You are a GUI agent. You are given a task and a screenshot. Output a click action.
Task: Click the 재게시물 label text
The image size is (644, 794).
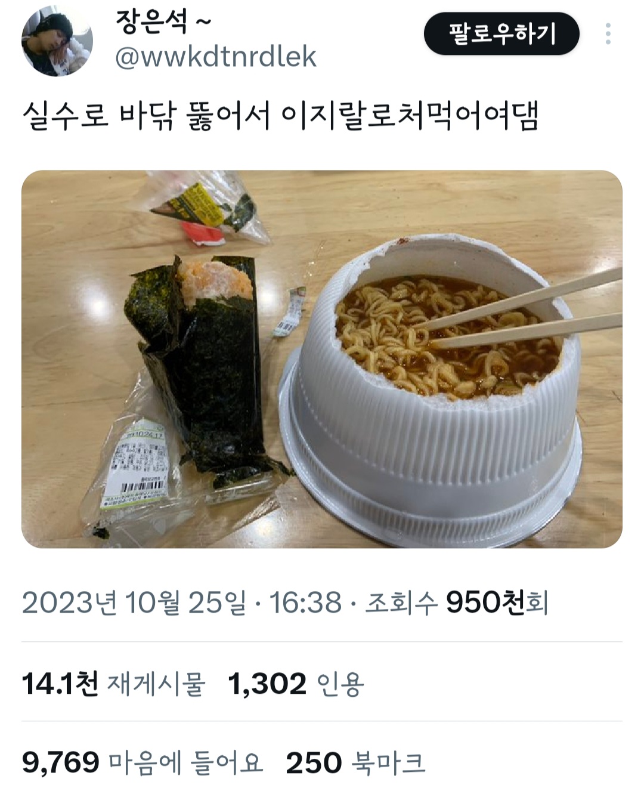point(156,684)
